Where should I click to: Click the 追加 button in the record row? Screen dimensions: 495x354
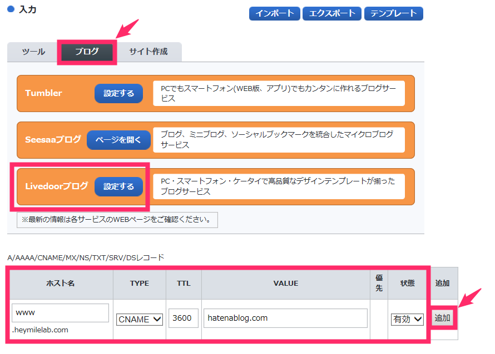tap(442, 318)
